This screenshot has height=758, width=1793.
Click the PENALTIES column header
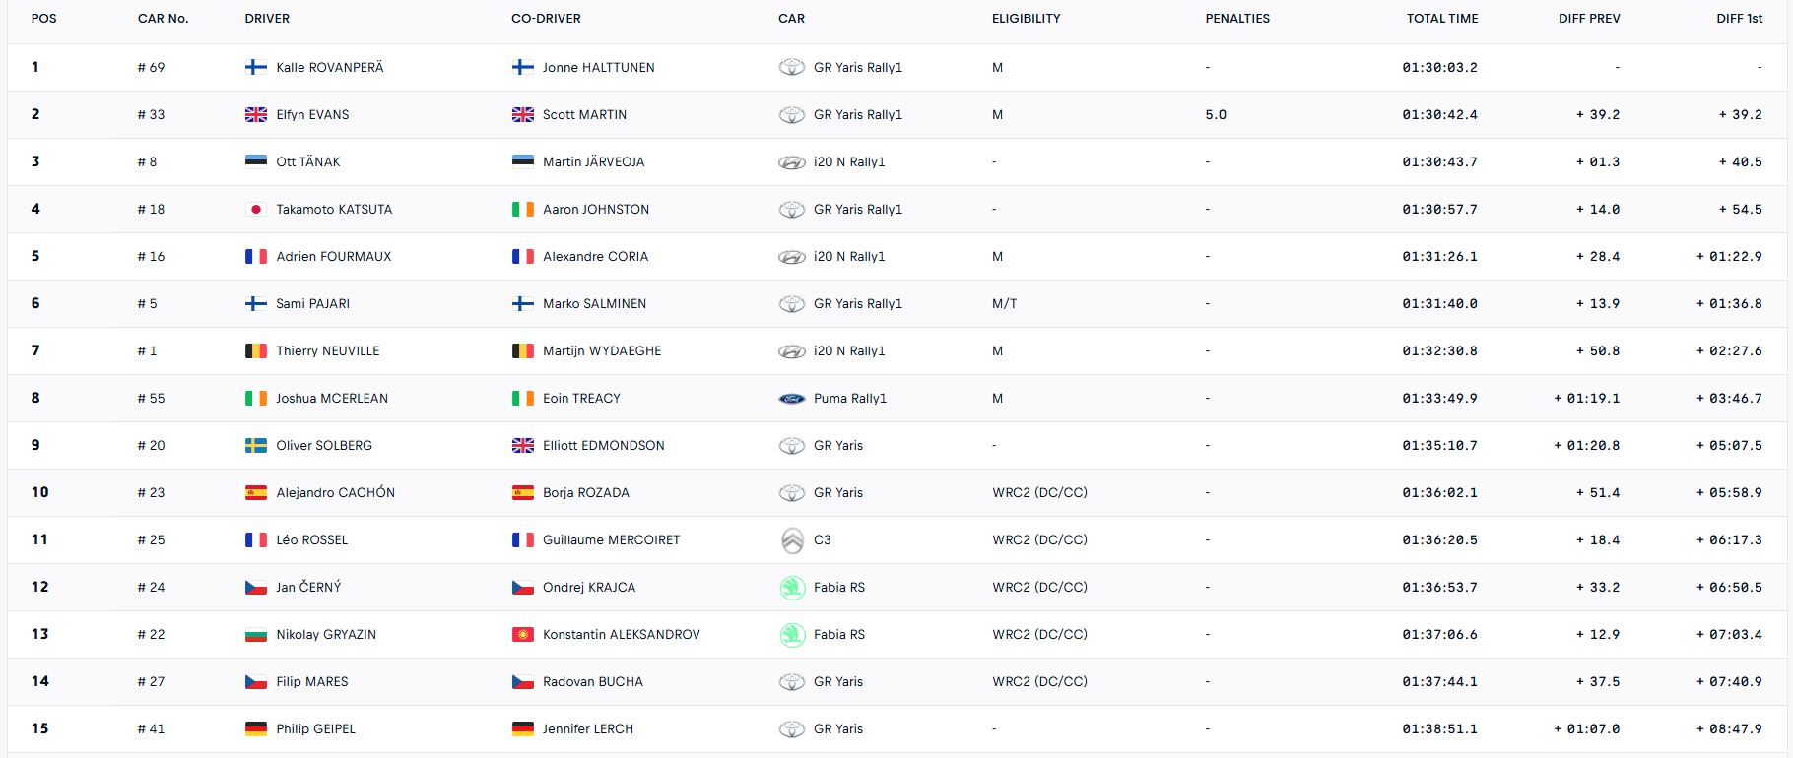point(1236,19)
